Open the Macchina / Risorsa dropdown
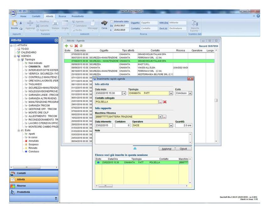The width and height of the screenshot is (269, 213). [160, 117]
